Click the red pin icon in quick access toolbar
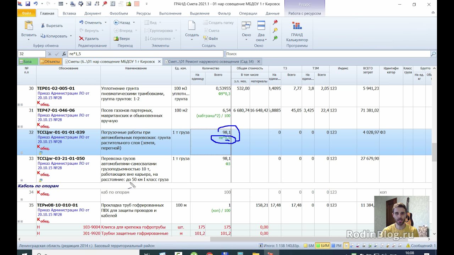Viewport: 454px width, 255px height. (x=104, y=4)
